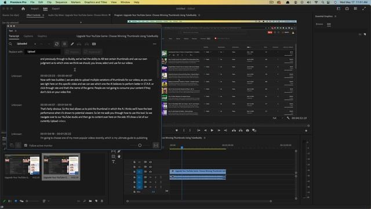Toggle visibility eye of the top video track
371x209 pixels.
point(150,162)
